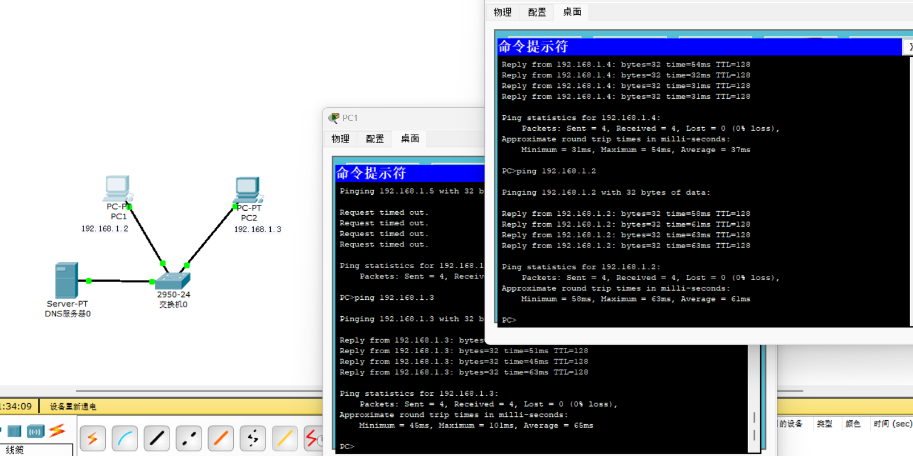This screenshot has height=456, width=913.
Task: Choose the Wireless devices category icon
Action: tap(35, 432)
